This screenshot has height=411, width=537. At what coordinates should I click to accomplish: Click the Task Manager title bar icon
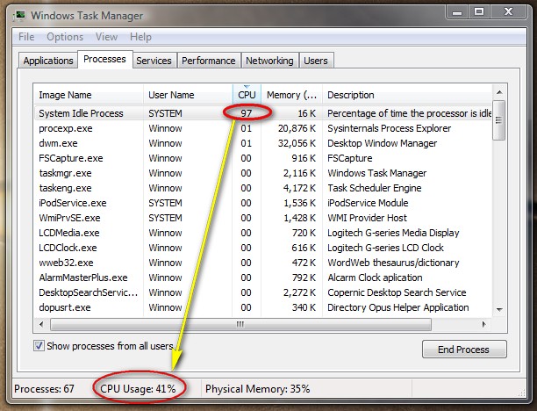[x=19, y=16]
